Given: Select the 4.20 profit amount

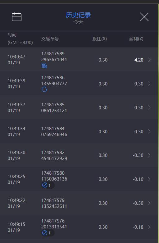Looking at the screenshot, I should [x=139, y=60].
